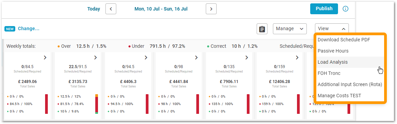
Task: Expand the 0/94.5 day card arrow
Action: pos(146,58)
